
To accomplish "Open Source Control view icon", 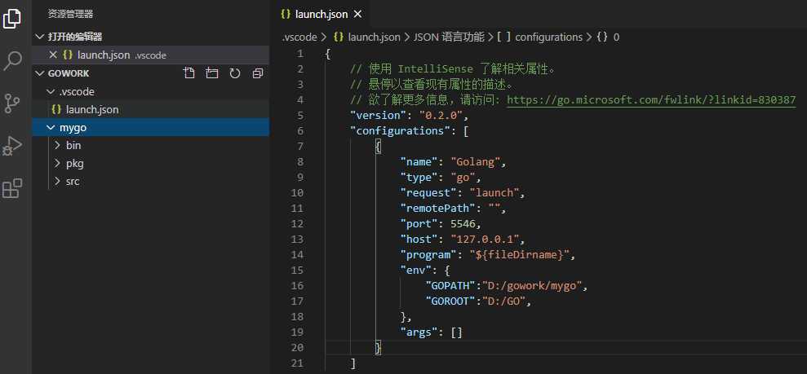I will click(x=12, y=103).
